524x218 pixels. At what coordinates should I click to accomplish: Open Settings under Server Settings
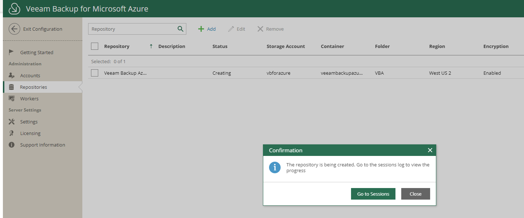point(29,122)
